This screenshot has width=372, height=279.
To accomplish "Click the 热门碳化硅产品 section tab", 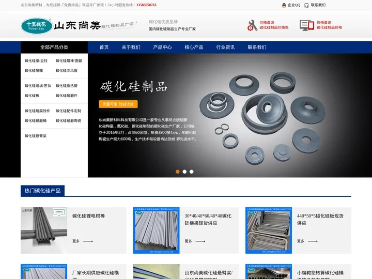I will pyautogui.click(x=42, y=191).
